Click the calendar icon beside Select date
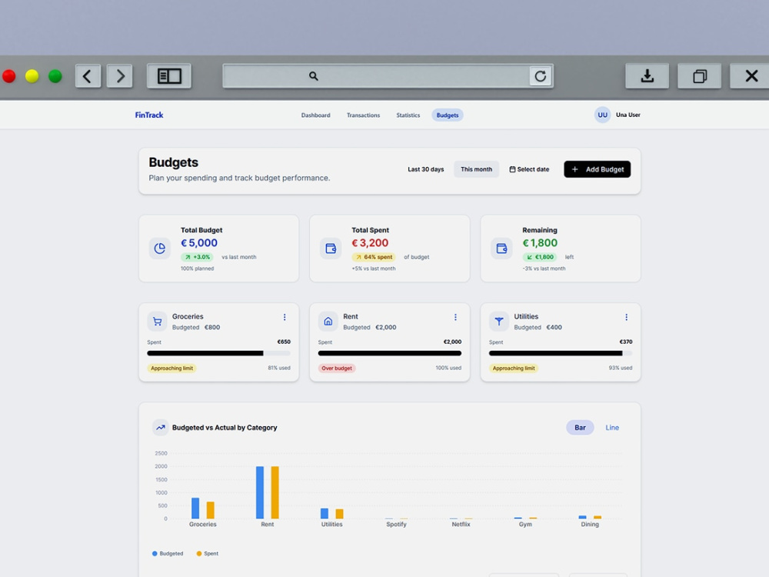This screenshot has width=769, height=577. point(512,169)
